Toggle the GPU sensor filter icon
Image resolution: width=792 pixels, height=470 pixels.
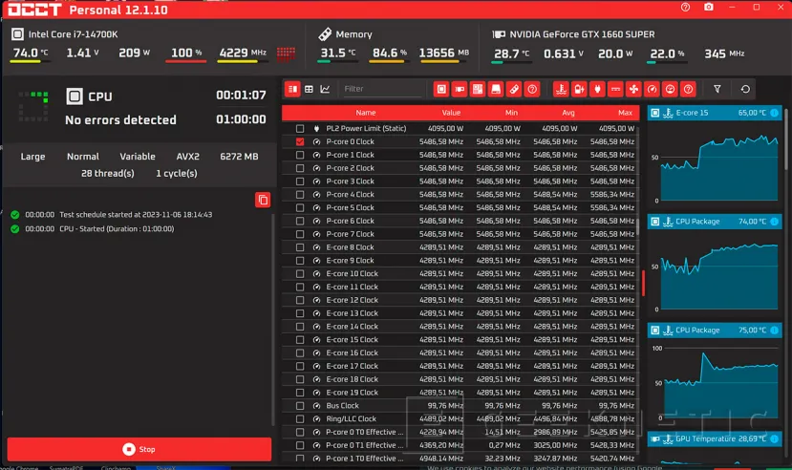(x=460, y=90)
